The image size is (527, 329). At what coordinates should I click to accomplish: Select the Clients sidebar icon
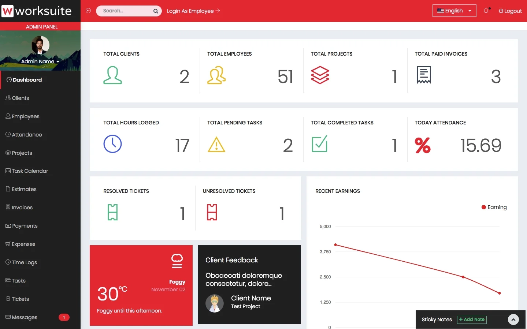pyautogui.click(x=8, y=98)
